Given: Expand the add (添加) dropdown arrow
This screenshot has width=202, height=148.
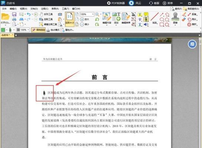Looking at the screenshot, I should point(116,25).
